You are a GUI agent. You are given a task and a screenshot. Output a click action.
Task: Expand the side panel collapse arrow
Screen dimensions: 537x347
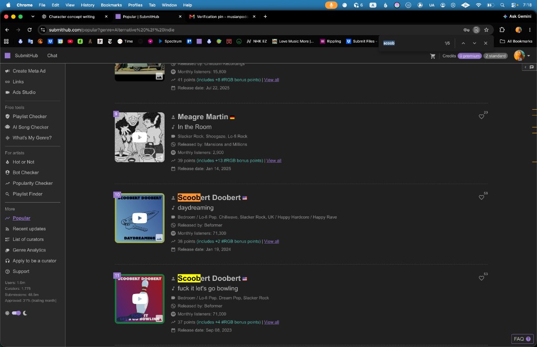tap(525, 67)
